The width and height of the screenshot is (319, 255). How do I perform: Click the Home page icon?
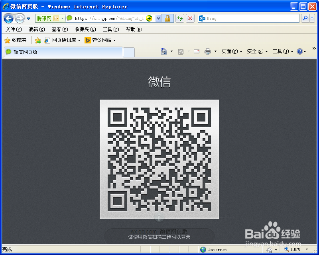click(x=164, y=51)
